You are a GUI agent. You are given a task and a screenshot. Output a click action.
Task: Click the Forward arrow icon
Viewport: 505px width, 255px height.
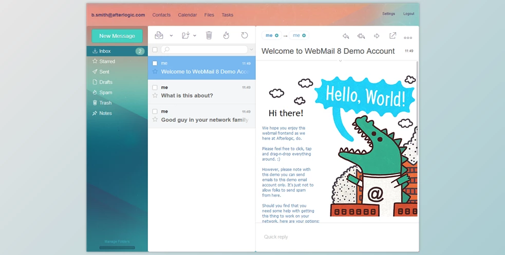pyautogui.click(x=377, y=36)
